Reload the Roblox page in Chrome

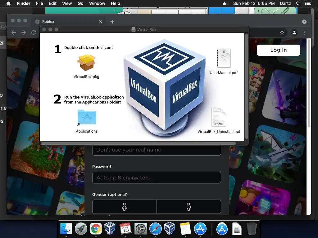click(x=34, y=33)
